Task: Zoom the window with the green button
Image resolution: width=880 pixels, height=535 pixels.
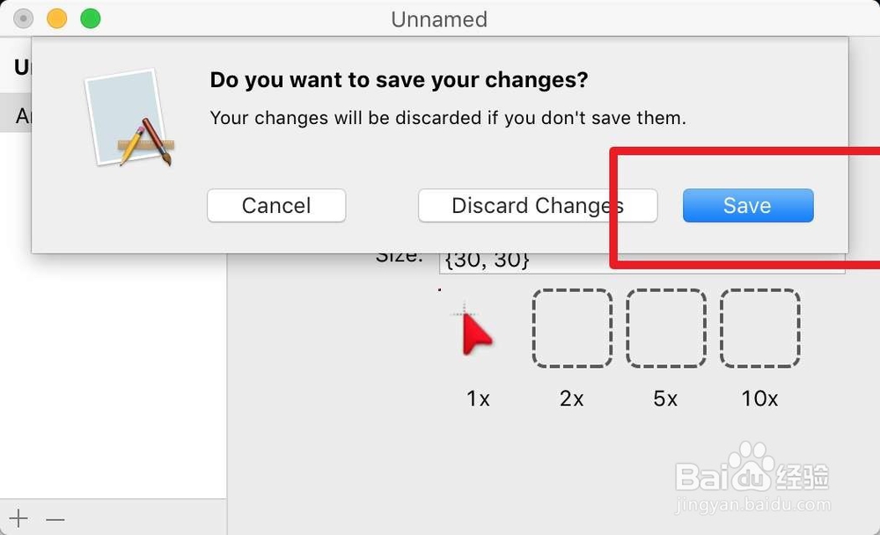Action: (90, 18)
